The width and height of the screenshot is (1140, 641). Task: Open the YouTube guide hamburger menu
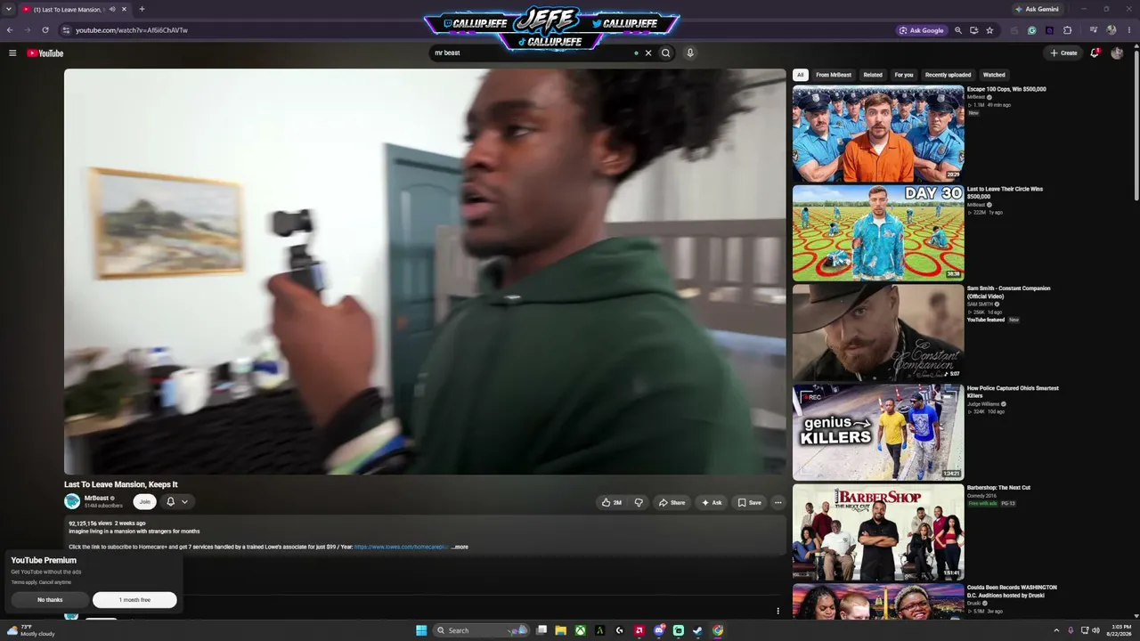tap(12, 53)
